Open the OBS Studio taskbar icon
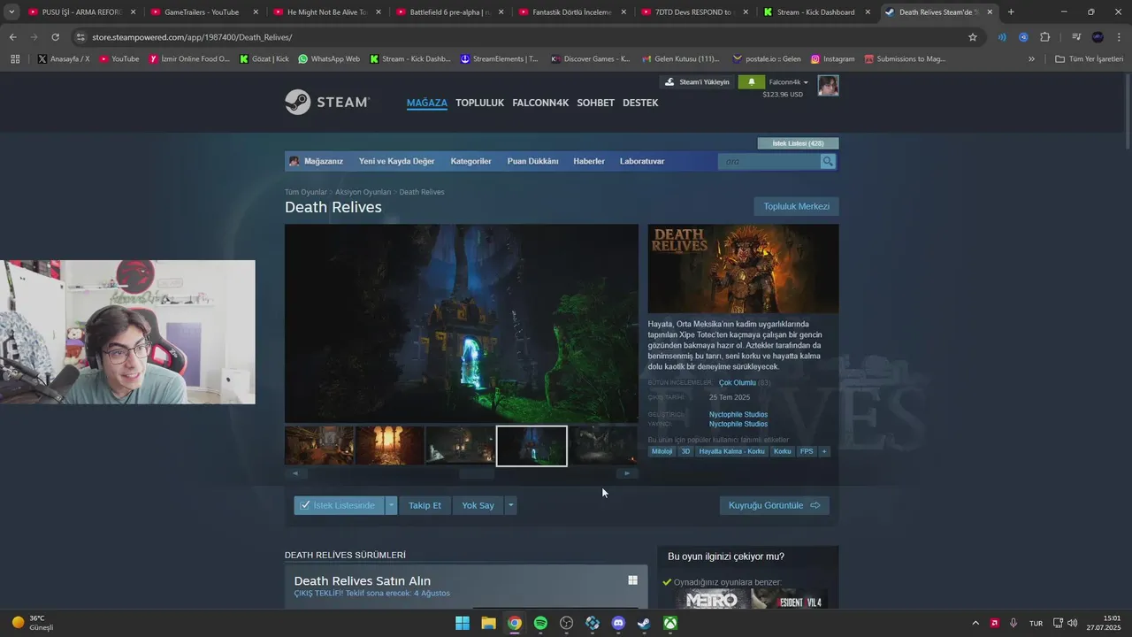Viewport: 1132px width, 637px height. (x=567, y=623)
